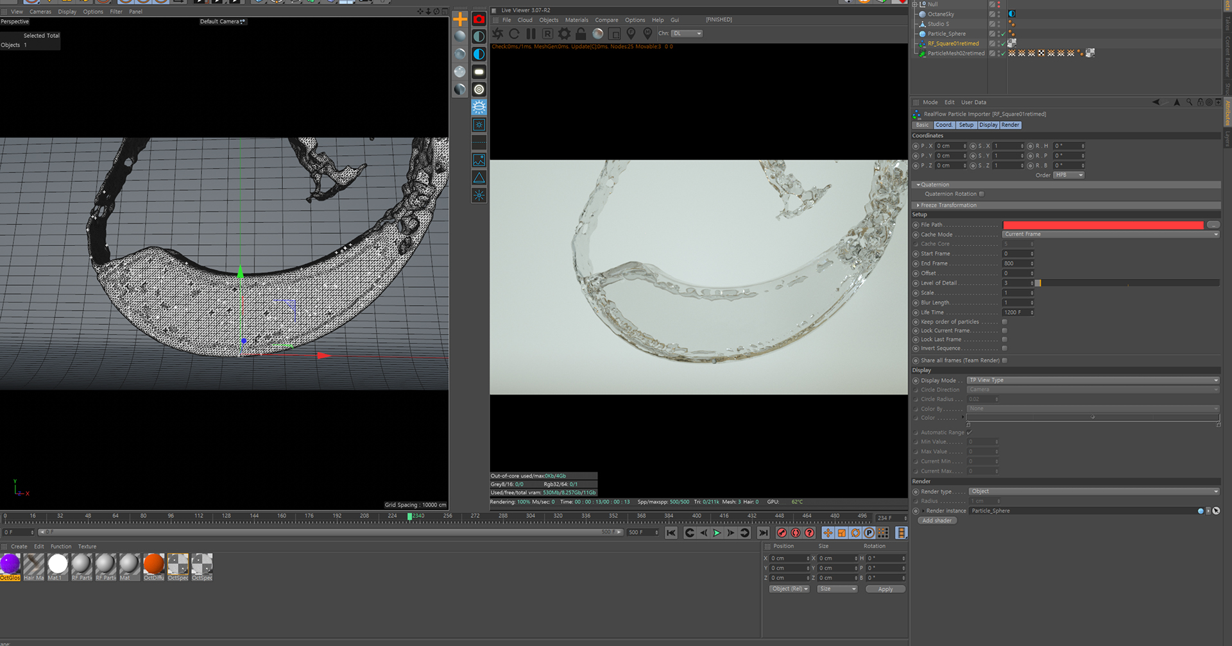Open the Attributes side tab
Image resolution: width=1232 pixels, height=646 pixels.
coord(1228,112)
